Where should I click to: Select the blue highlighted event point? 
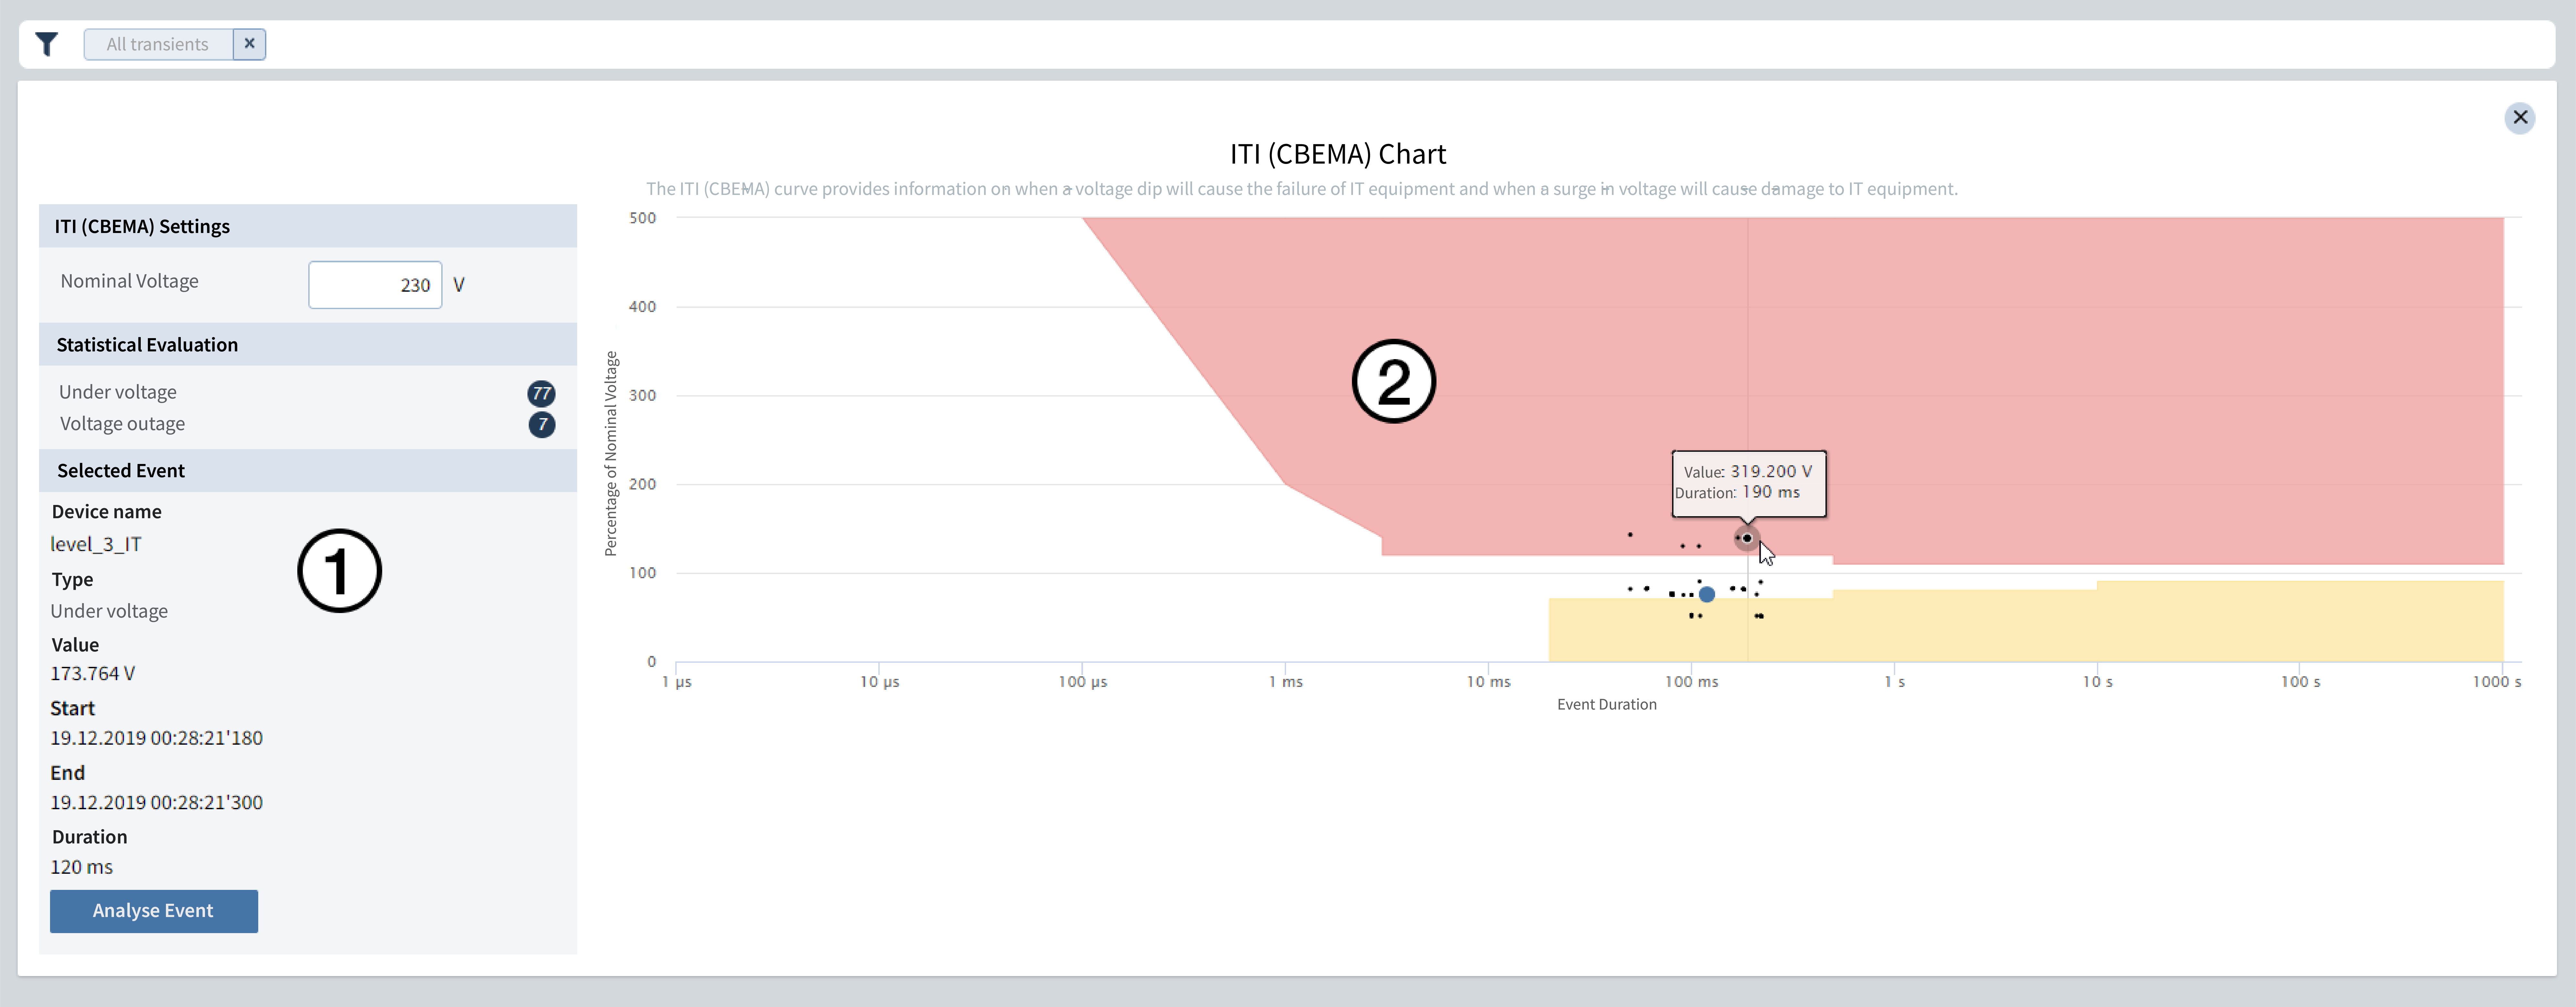(1707, 594)
